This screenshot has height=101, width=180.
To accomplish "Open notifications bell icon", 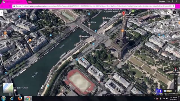I will (x=168, y=12).
